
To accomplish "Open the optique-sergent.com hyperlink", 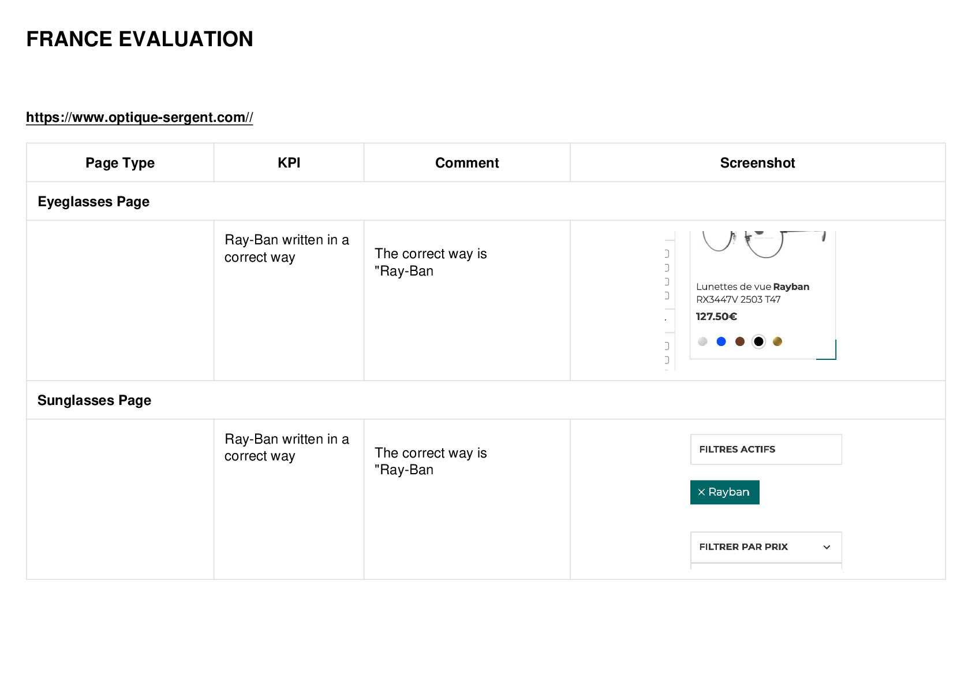I will 139,117.
